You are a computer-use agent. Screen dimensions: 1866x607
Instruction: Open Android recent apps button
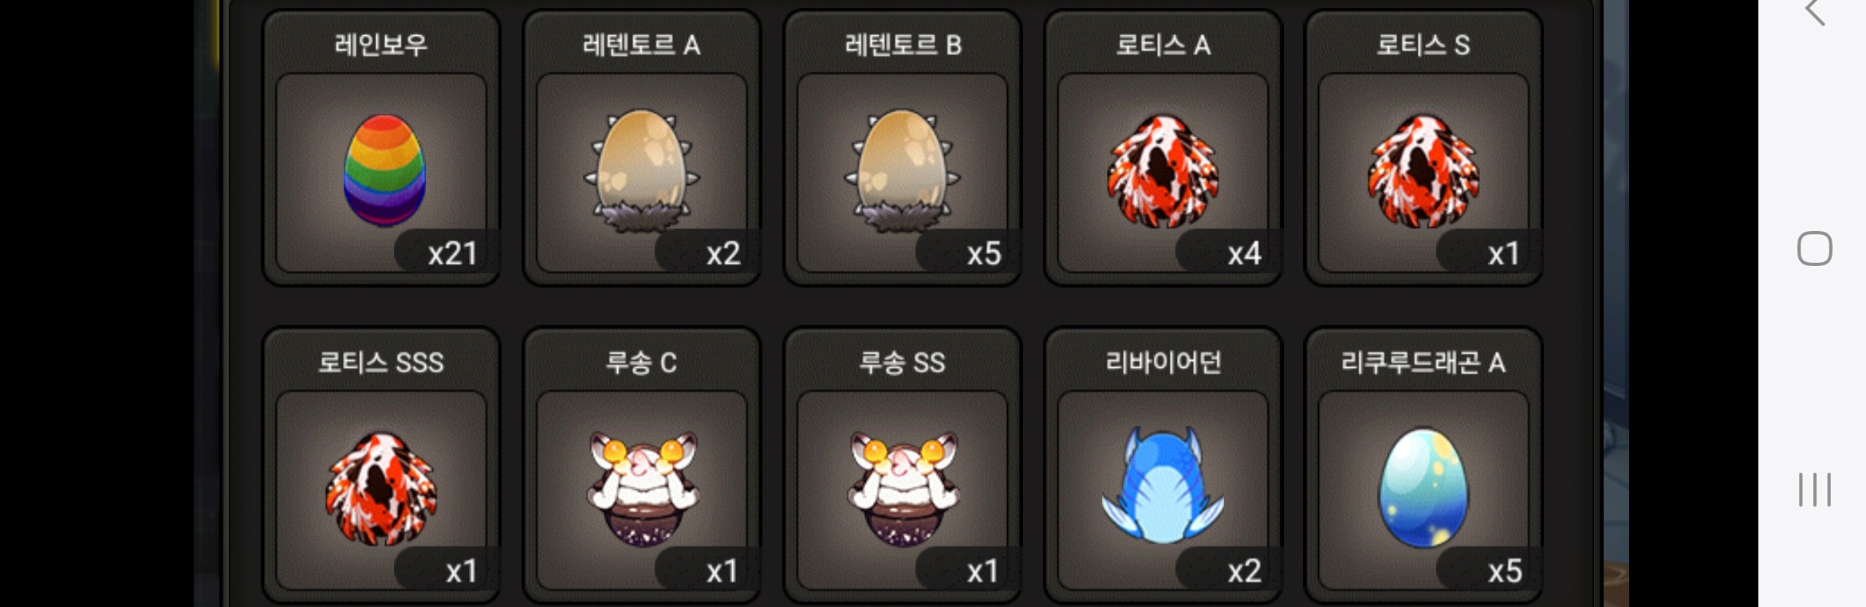pos(1814,489)
